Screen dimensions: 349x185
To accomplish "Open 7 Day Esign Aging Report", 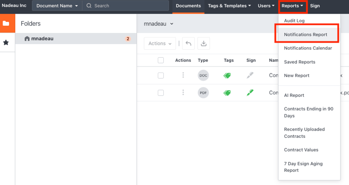I will 303,167.
